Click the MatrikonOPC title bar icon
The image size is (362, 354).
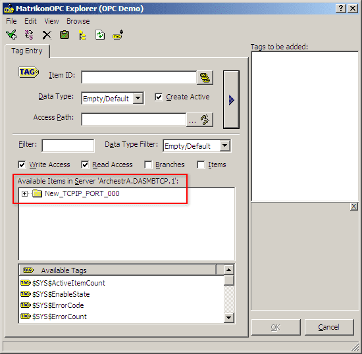pos(9,9)
